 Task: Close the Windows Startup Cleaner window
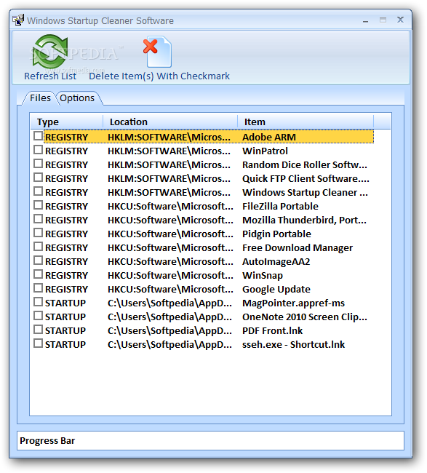point(401,20)
